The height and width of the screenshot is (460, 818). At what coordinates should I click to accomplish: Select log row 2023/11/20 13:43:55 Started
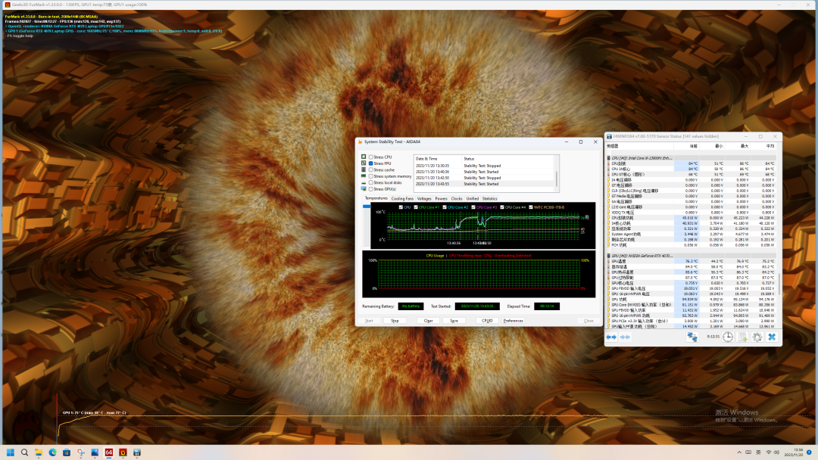click(x=484, y=184)
